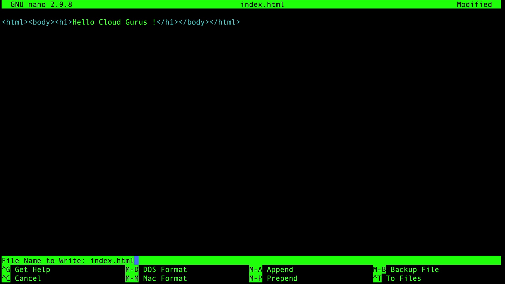Select the Append menu option
Screen dimensions: 505x284
coord(280,270)
